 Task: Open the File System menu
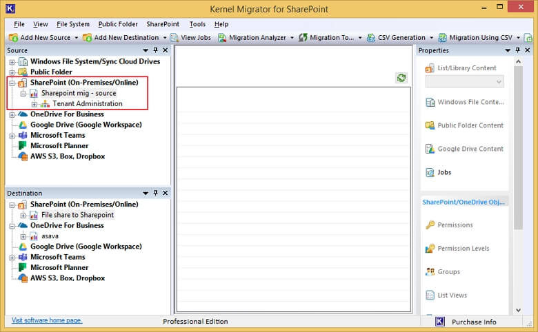pyautogui.click(x=72, y=24)
